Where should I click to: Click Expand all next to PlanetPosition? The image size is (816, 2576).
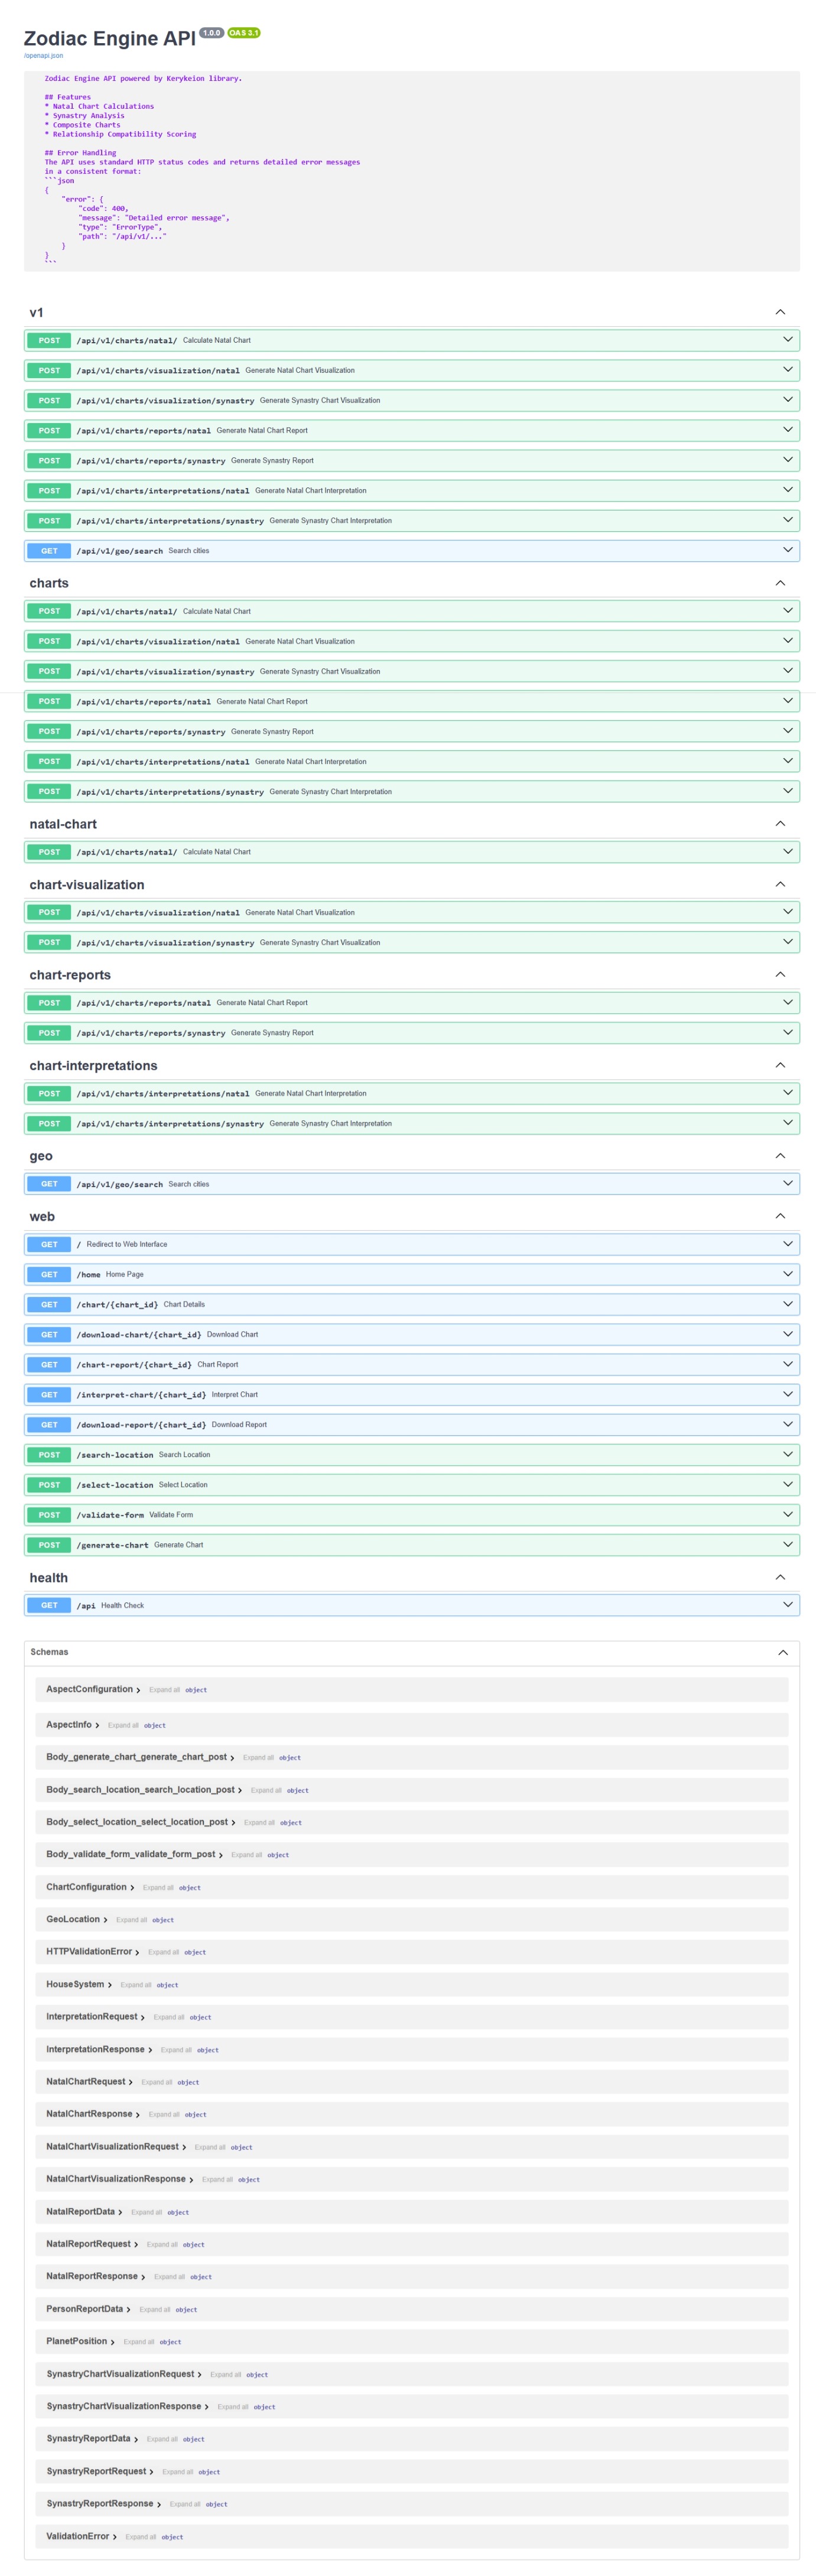pos(139,2341)
